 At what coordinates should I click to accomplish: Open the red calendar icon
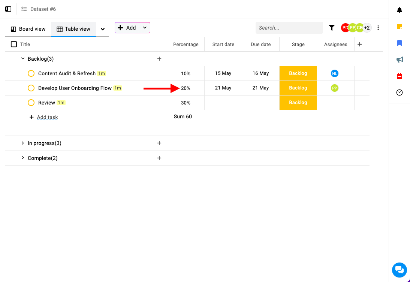pos(399,76)
